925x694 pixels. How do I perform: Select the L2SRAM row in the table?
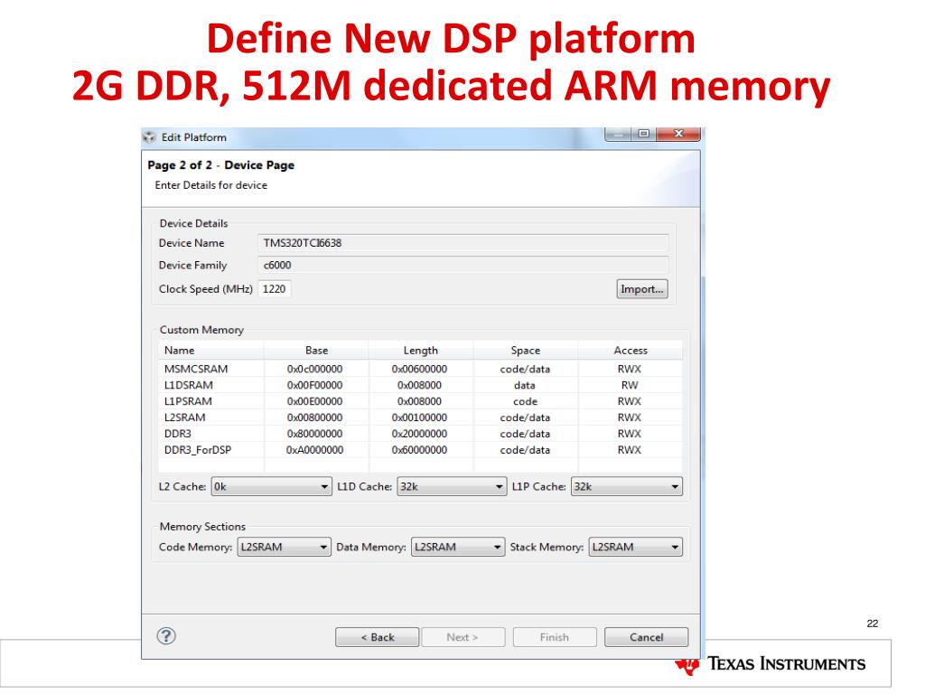coord(184,417)
